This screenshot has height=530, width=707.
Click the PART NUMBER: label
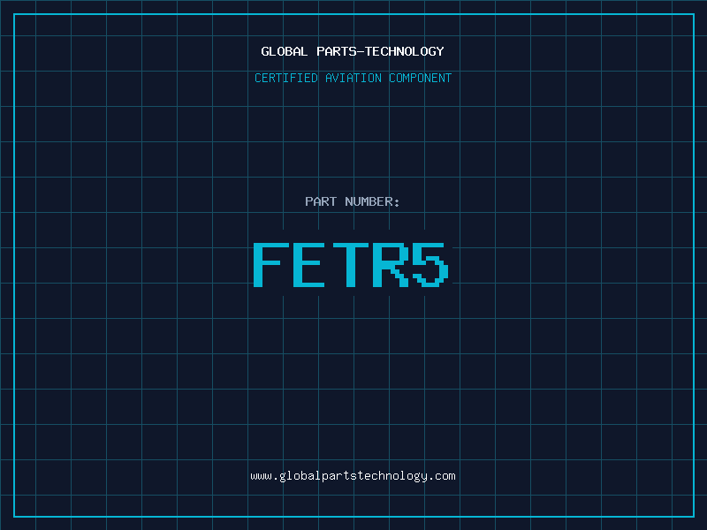[x=353, y=201]
